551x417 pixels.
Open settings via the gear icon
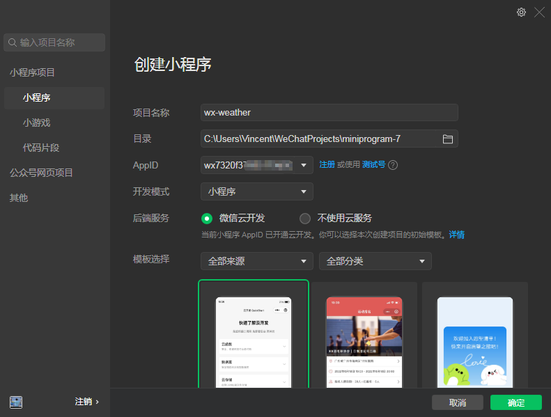[x=521, y=13]
